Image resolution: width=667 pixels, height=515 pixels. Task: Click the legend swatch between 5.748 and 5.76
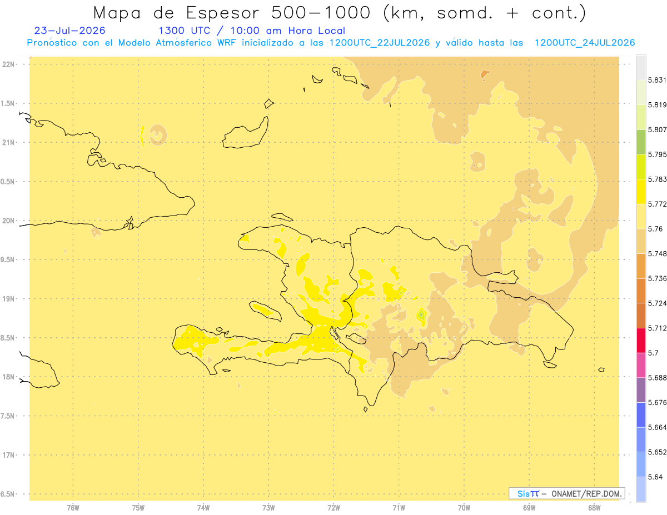point(641,241)
